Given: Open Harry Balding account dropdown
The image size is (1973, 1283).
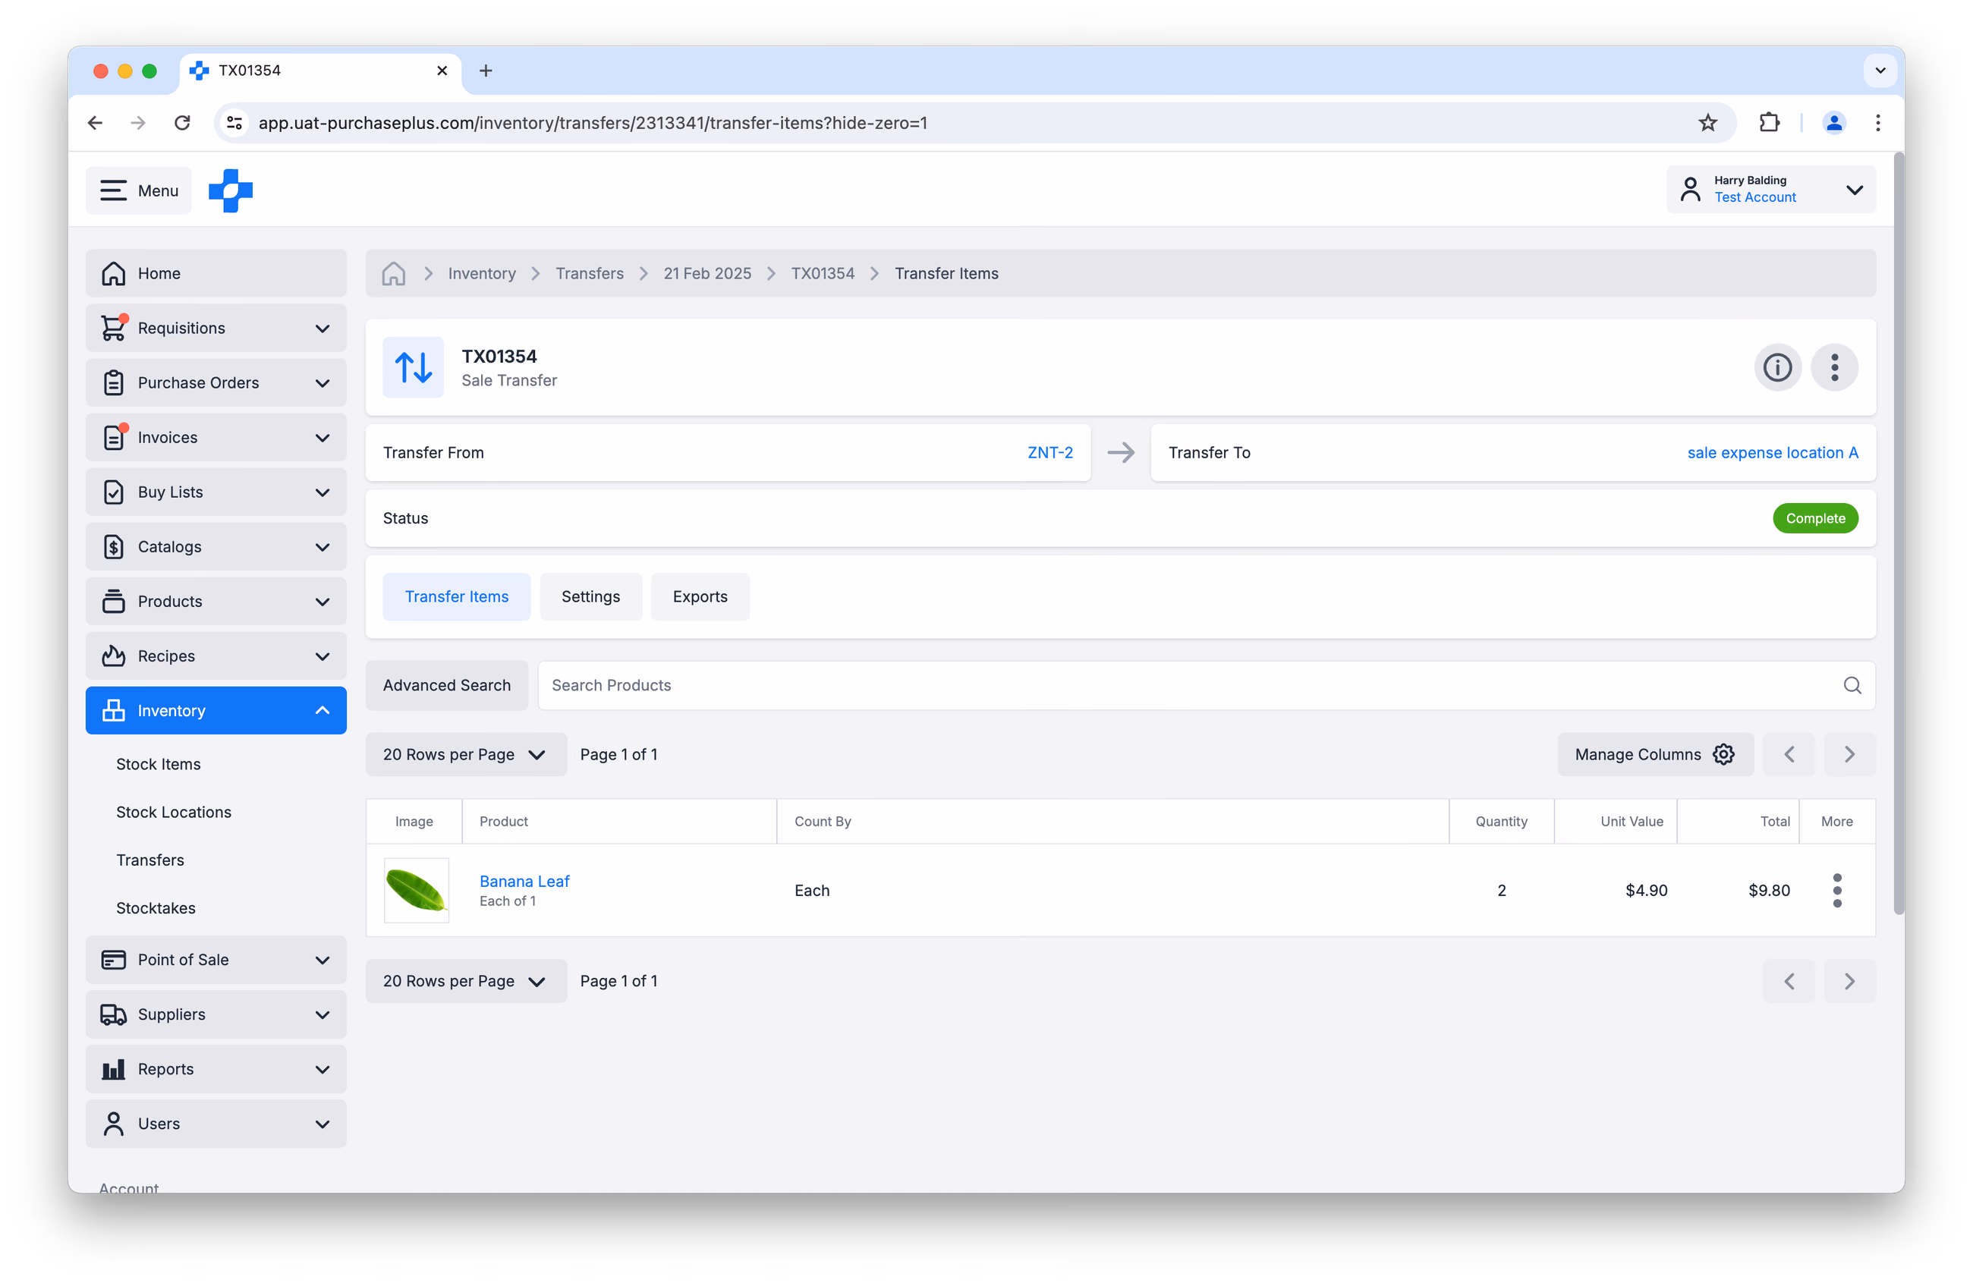Looking at the screenshot, I should pos(1770,190).
